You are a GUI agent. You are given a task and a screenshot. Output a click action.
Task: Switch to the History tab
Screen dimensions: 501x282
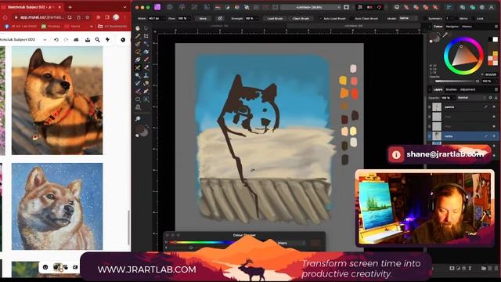point(467,27)
